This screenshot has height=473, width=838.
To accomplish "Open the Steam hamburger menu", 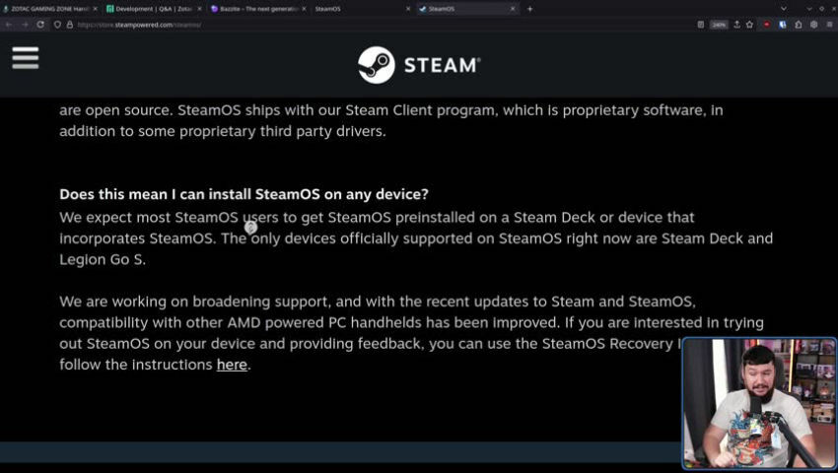I will pyautogui.click(x=25, y=58).
